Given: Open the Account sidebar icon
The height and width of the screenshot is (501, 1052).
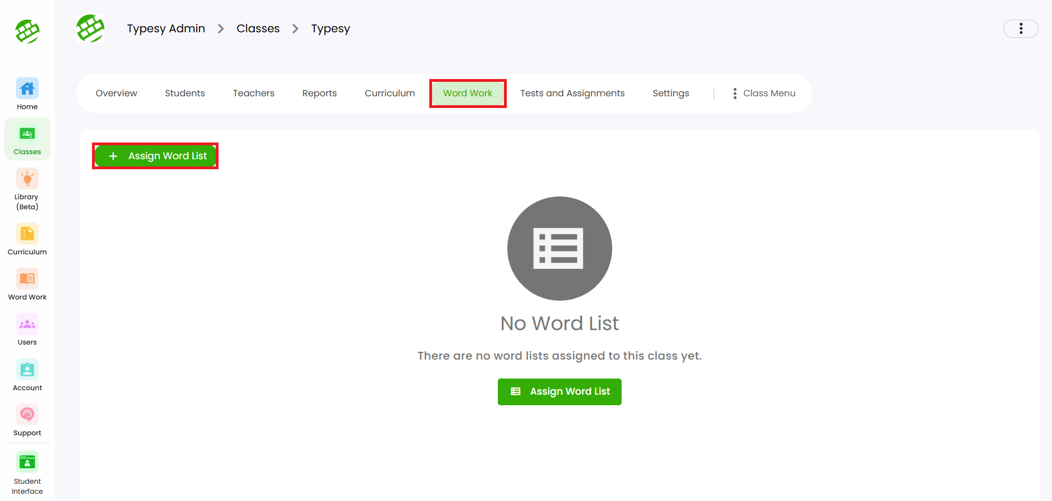Looking at the screenshot, I should pos(27,375).
